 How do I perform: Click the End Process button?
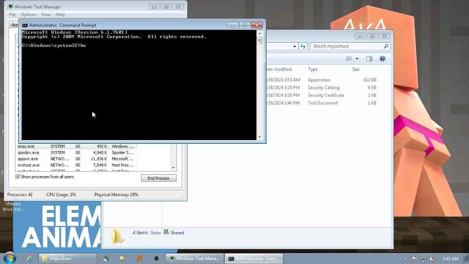pyautogui.click(x=159, y=178)
